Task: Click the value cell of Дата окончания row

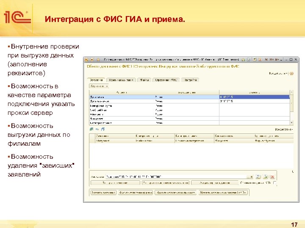Action: tap(255, 101)
